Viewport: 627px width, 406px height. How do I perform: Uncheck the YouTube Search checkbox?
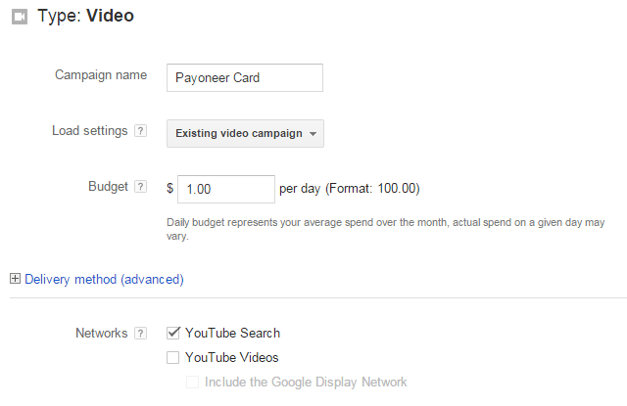173,333
